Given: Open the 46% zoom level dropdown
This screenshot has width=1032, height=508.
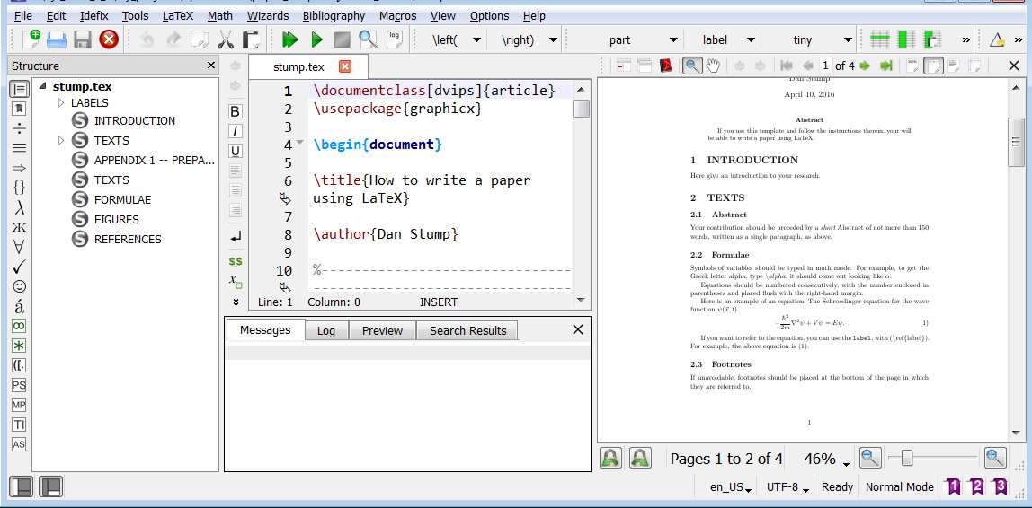Looking at the screenshot, I should click(x=826, y=459).
